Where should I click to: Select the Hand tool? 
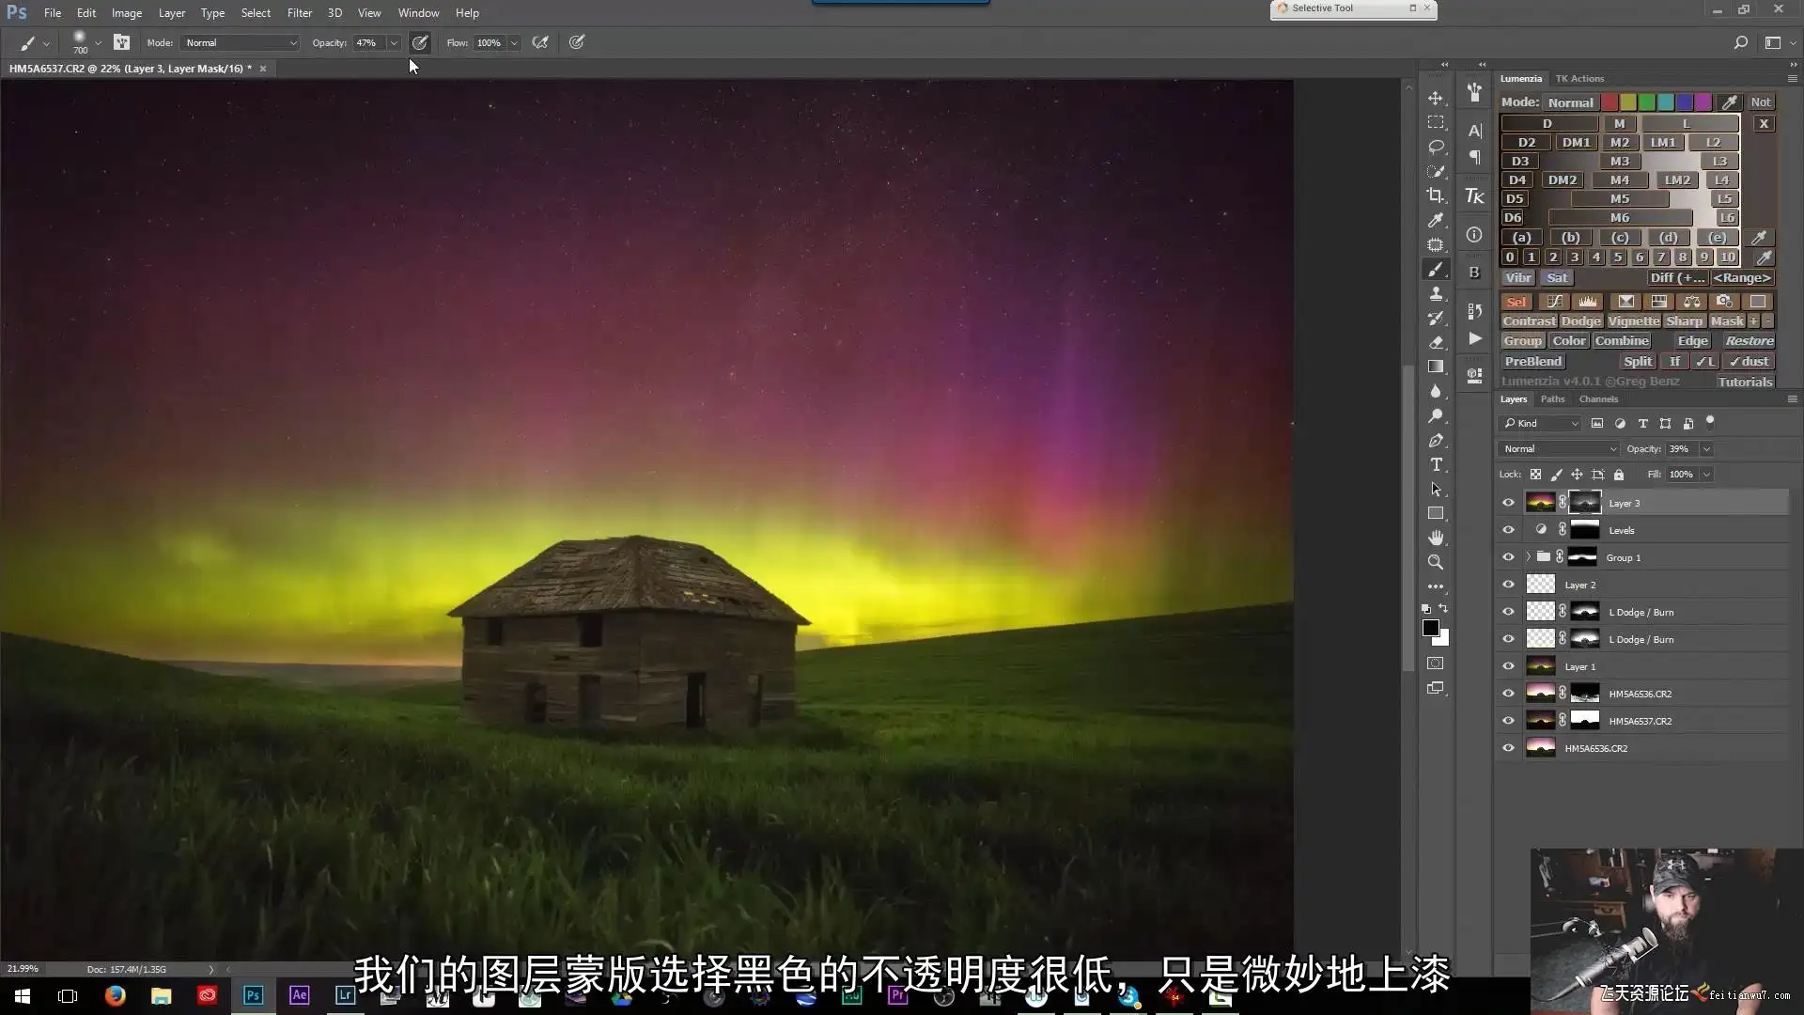1436,538
